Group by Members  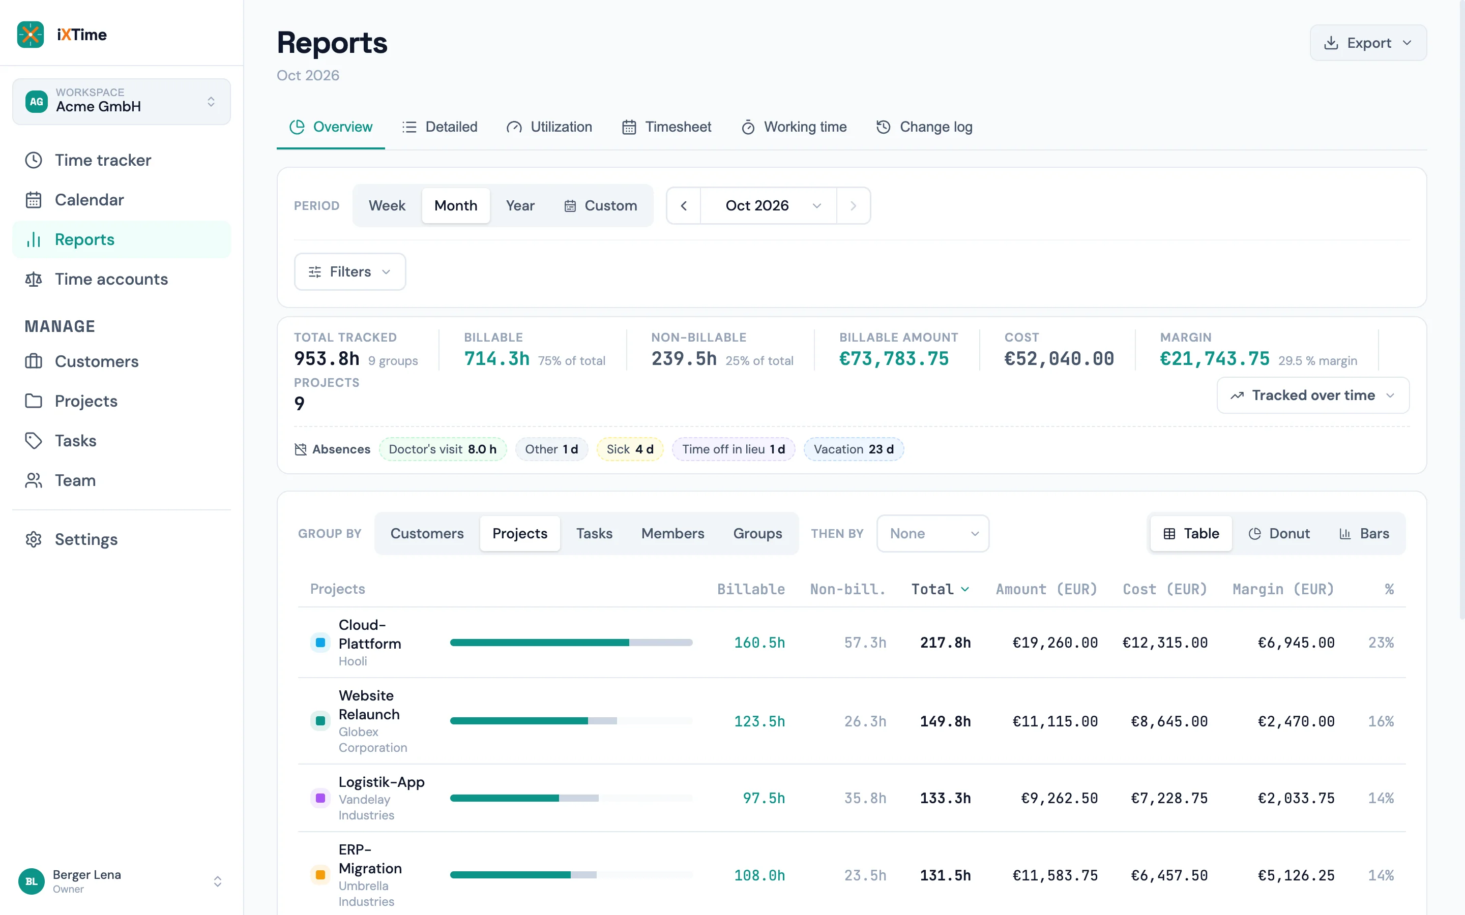(672, 534)
